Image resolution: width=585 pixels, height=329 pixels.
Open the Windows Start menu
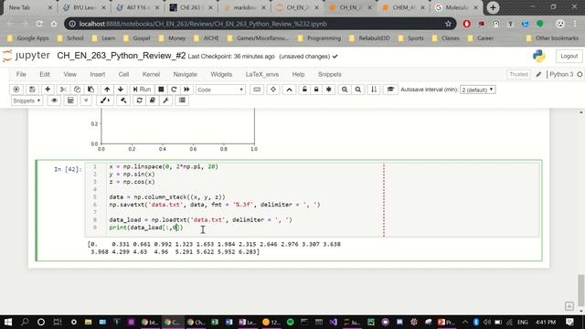[8, 322]
